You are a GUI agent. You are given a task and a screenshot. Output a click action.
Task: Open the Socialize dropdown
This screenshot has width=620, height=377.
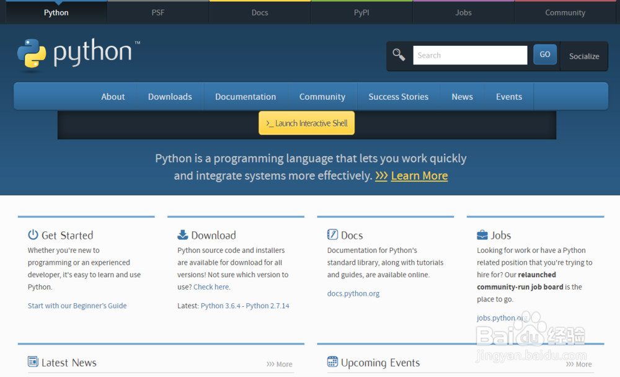click(x=584, y=56)
